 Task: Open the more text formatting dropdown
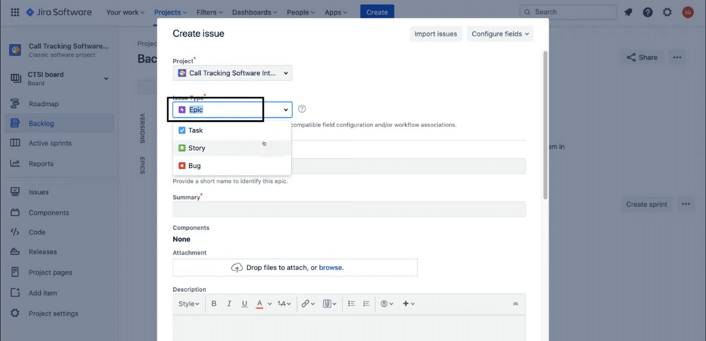tap(285, 304)
